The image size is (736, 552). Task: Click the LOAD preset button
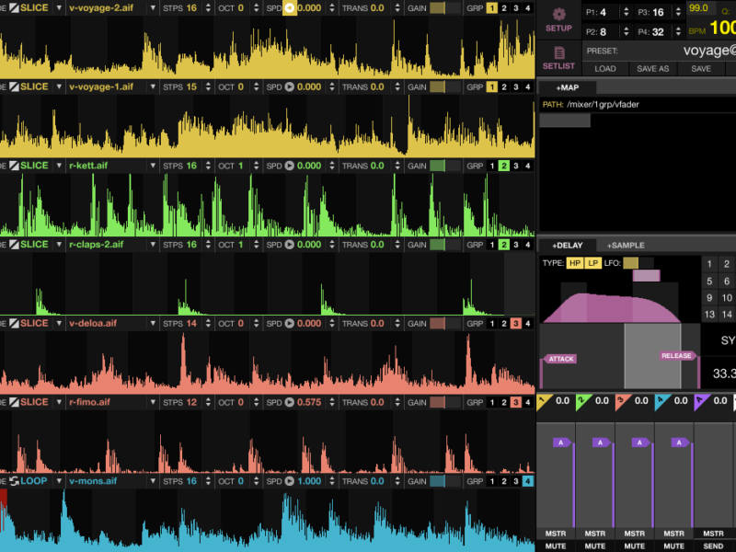[x=605, y=69]
